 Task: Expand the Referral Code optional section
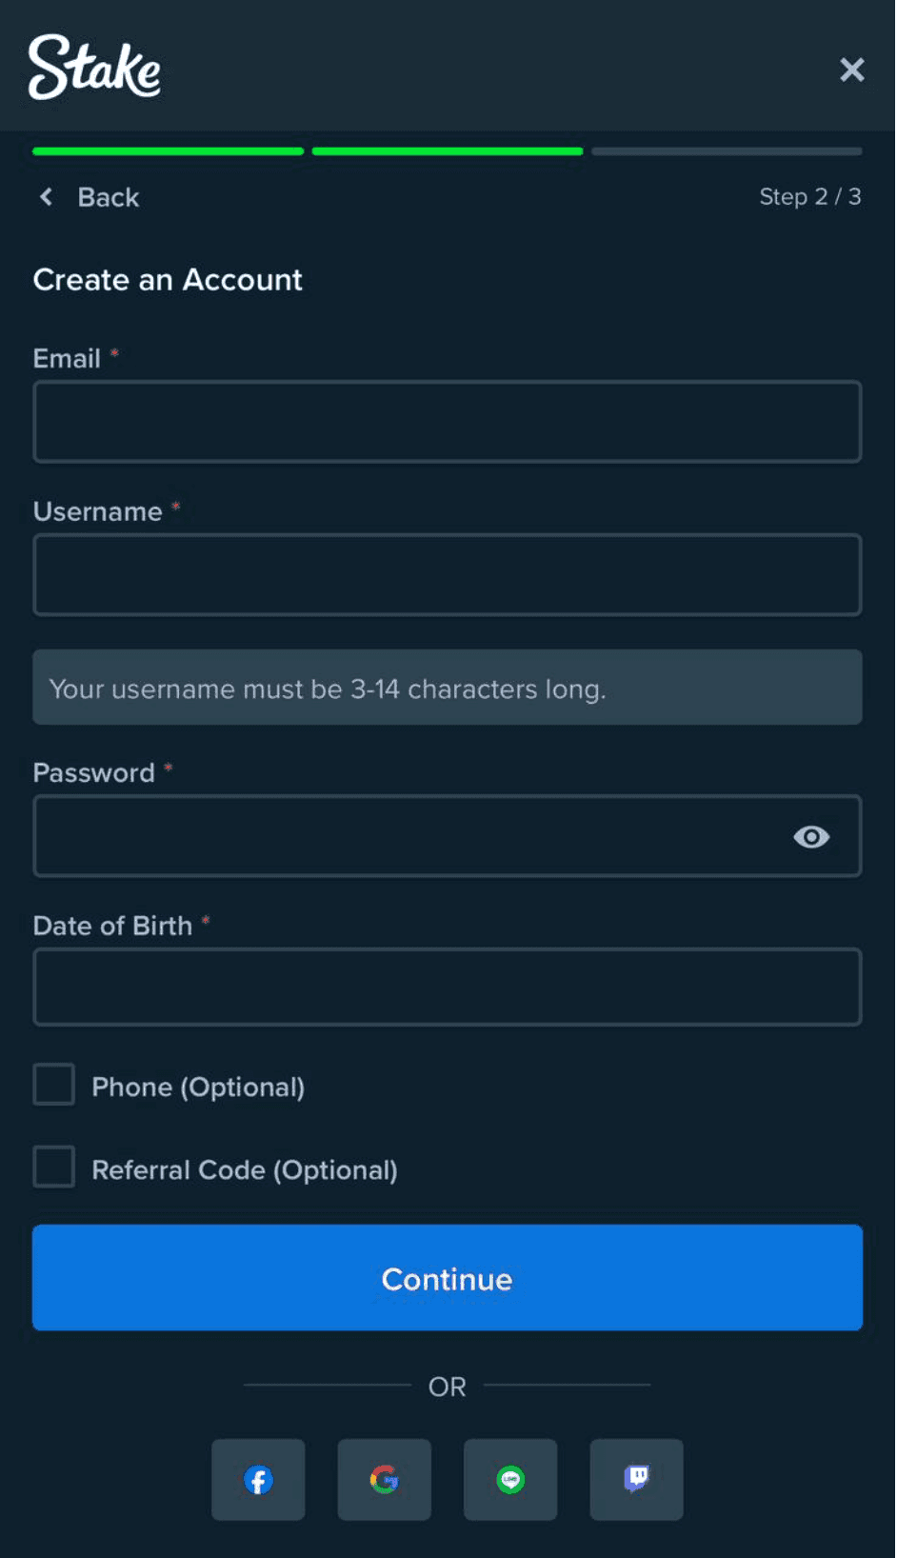[x=244, y=1169]
